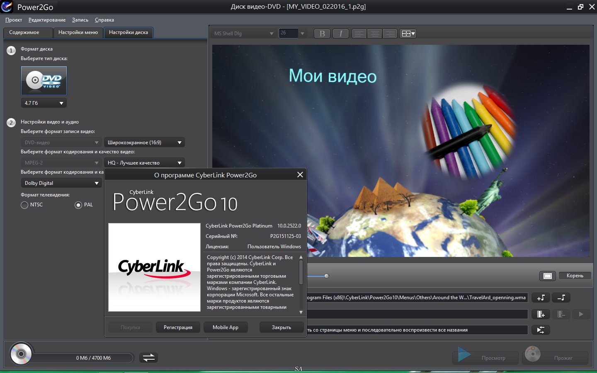
Task: Select the DVD-Video disc type thumbnail
Action: pyautogui.click(x=44, y=81)
